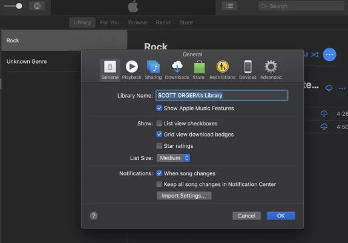348x243 pixels.
Task: Click the help question mark button
Action: 94,216
